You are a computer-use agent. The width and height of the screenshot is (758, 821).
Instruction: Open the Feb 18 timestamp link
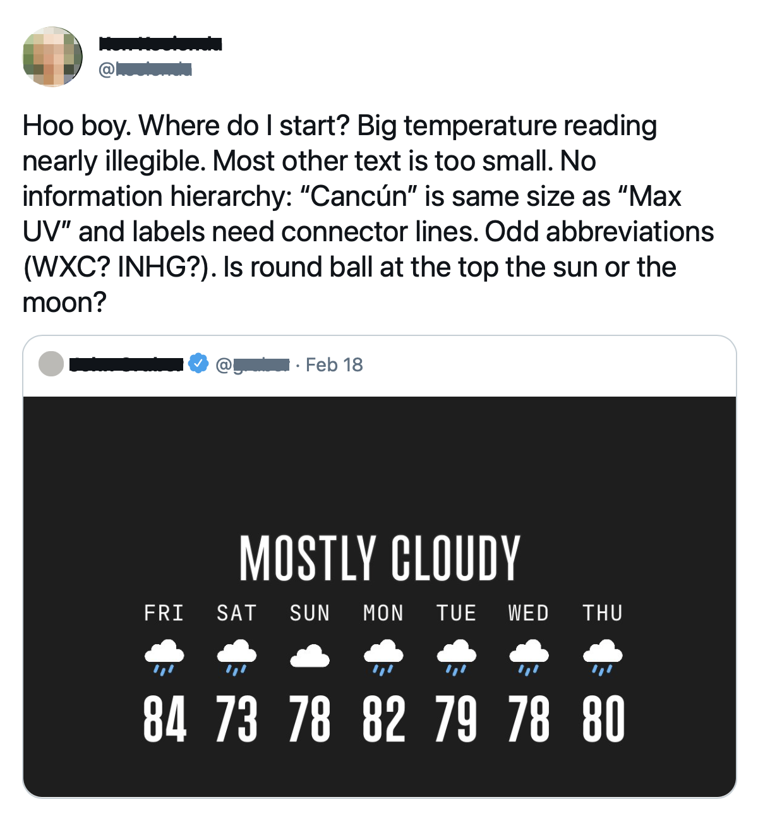click(334, 364)
